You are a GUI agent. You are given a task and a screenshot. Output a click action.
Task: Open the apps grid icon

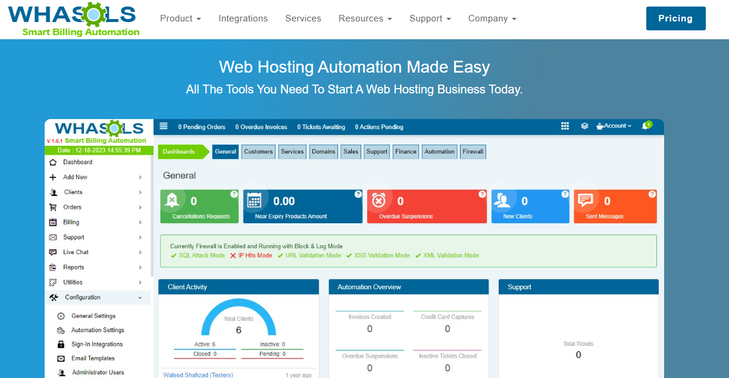coord(565,126)
